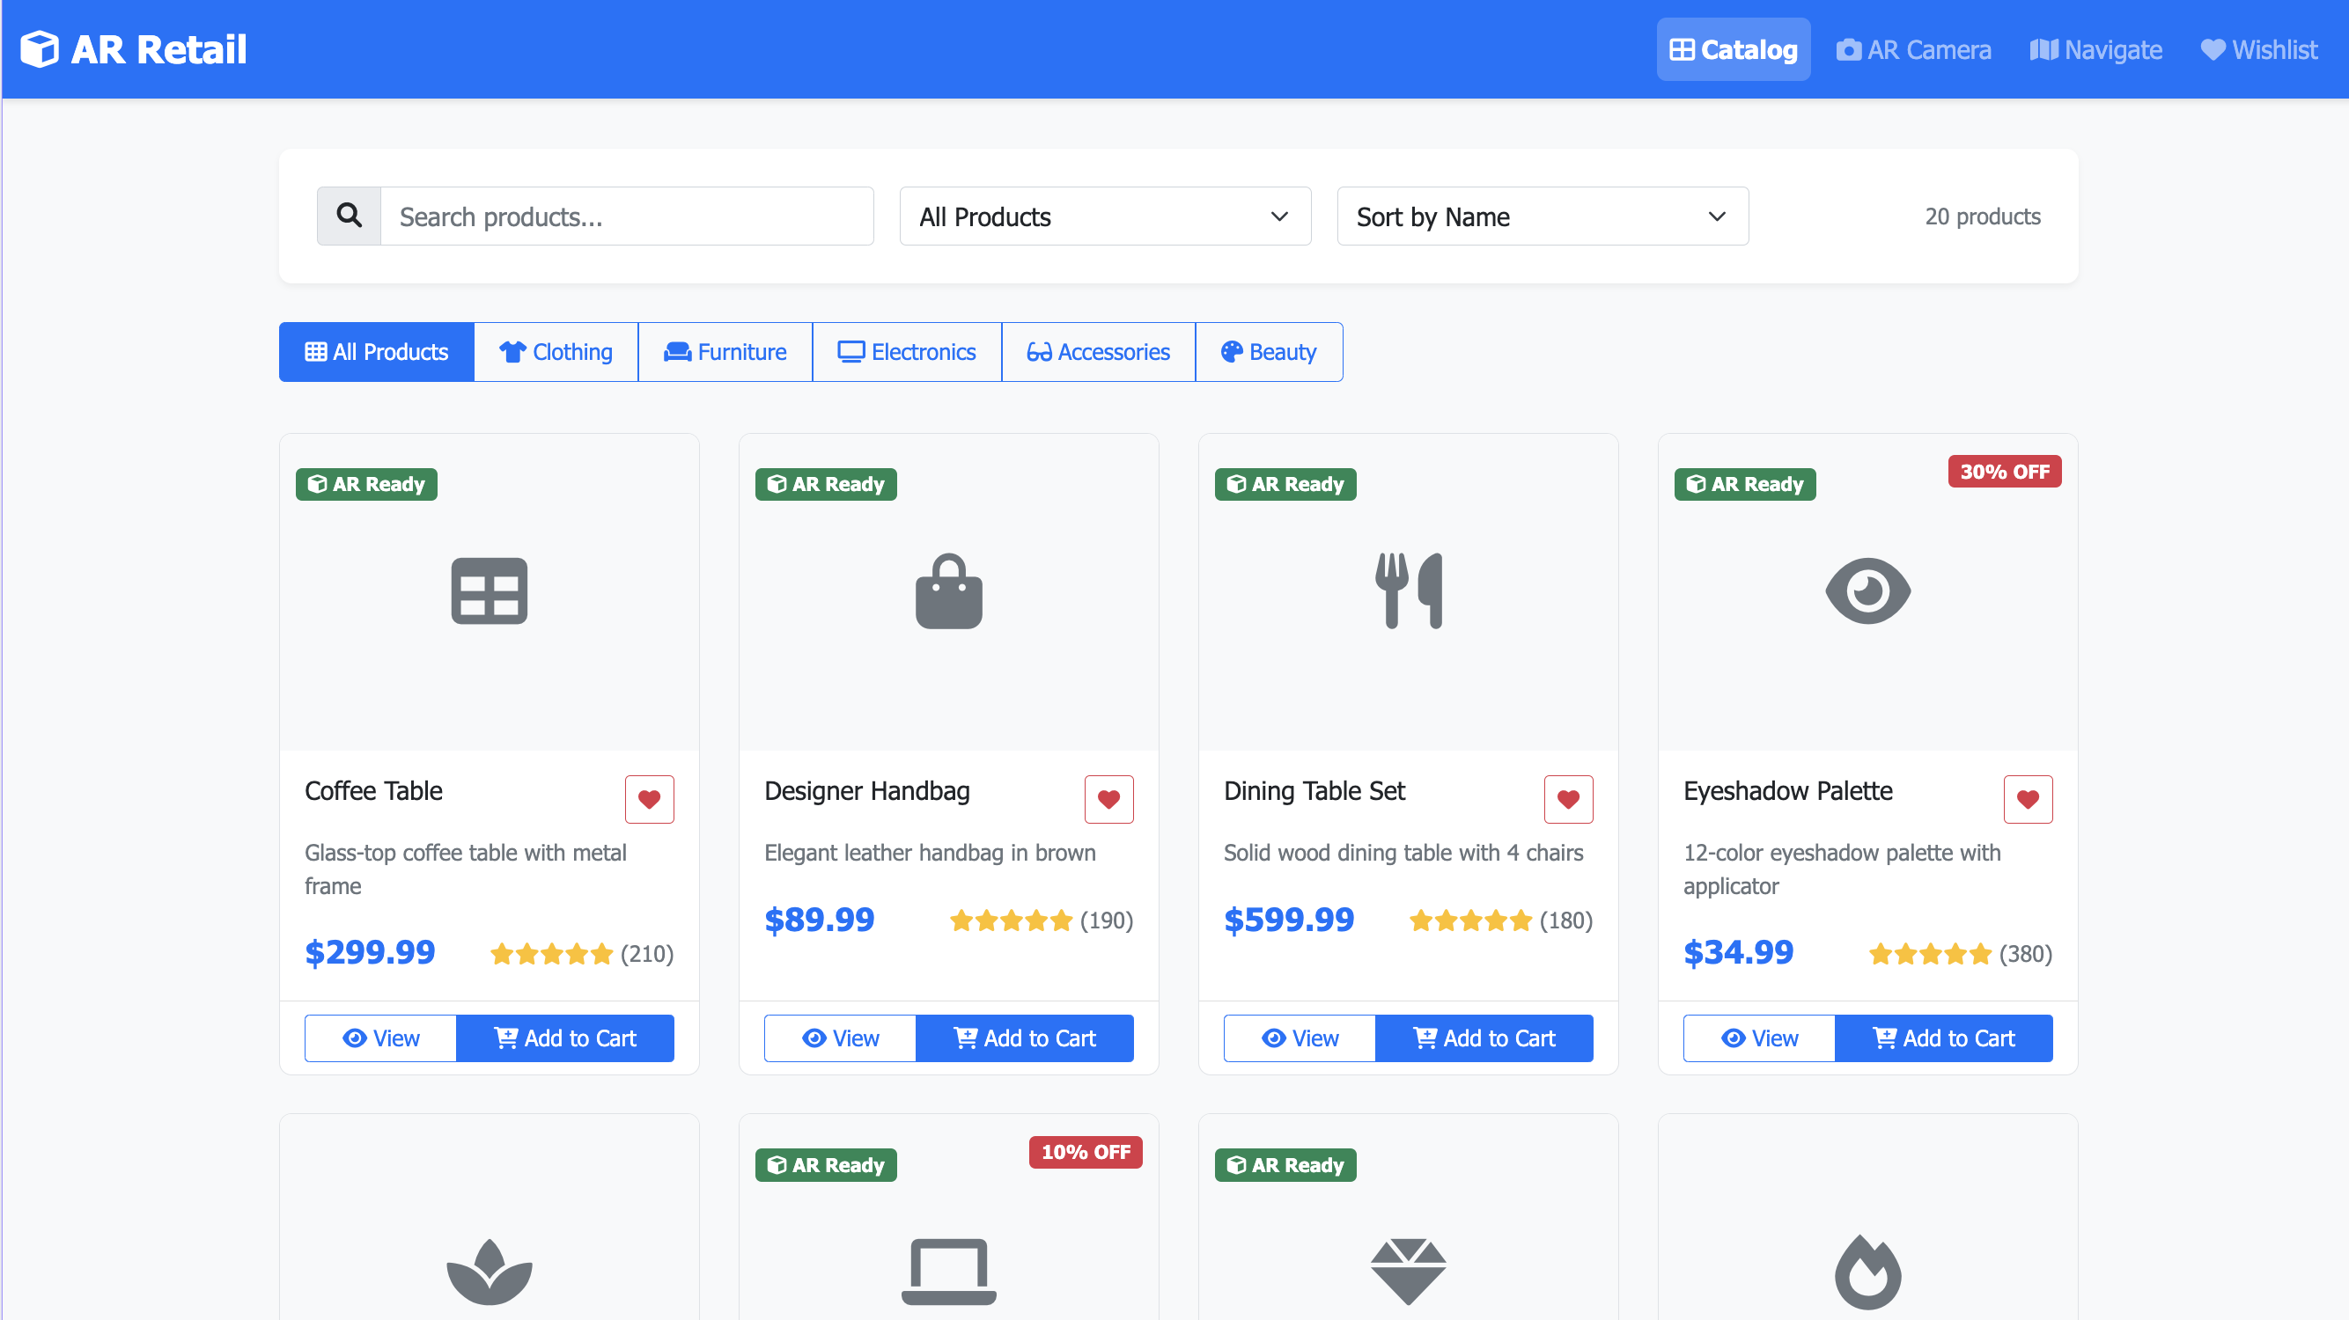Toggle wishlist heart for Eyeshadow Palette
The height and width of the screenshot is (1320, 2349).
[x=2027, y=799]
